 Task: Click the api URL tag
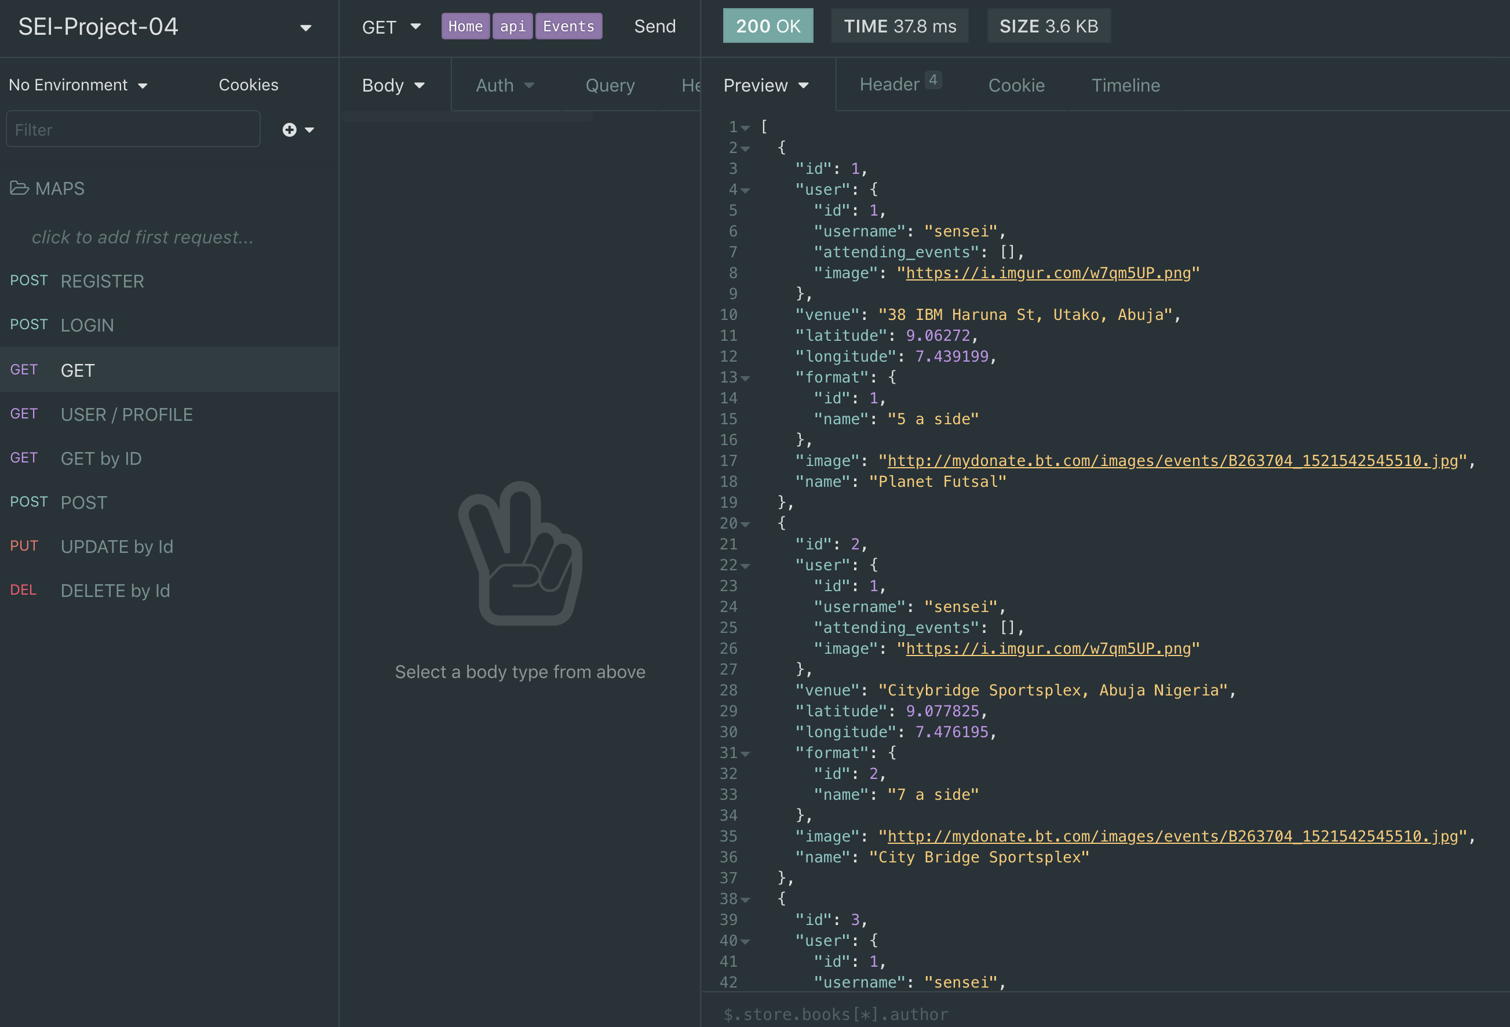513,26
